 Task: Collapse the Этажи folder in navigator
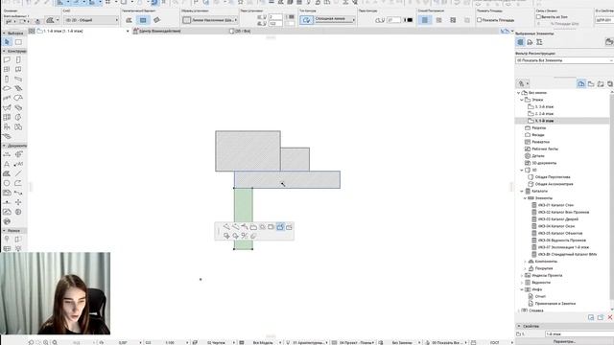[x=522, y=100]
